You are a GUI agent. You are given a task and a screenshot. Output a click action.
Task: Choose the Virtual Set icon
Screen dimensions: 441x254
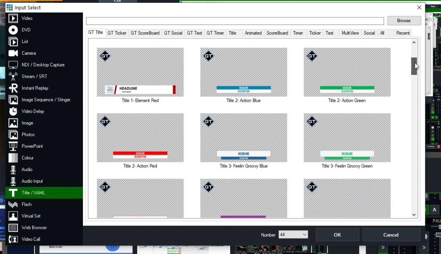[13, 216]
